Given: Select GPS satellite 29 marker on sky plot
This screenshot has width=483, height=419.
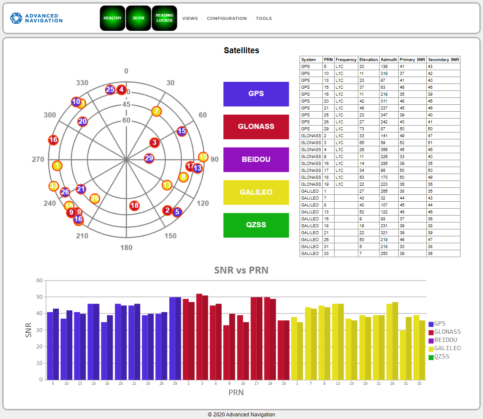Looking at the screenshot, I should 149,158.
